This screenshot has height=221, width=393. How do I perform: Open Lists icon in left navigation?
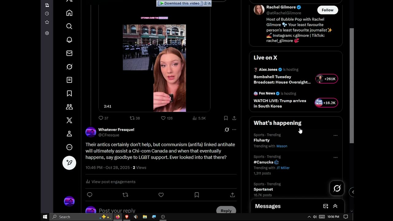pos(69,80)
